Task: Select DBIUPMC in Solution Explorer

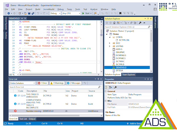Action: tap(120, 52)
